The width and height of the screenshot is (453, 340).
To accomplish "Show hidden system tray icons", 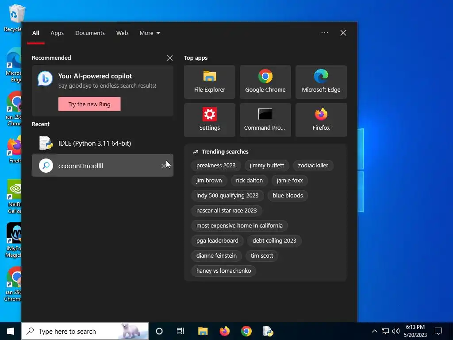I will point(374,331).
